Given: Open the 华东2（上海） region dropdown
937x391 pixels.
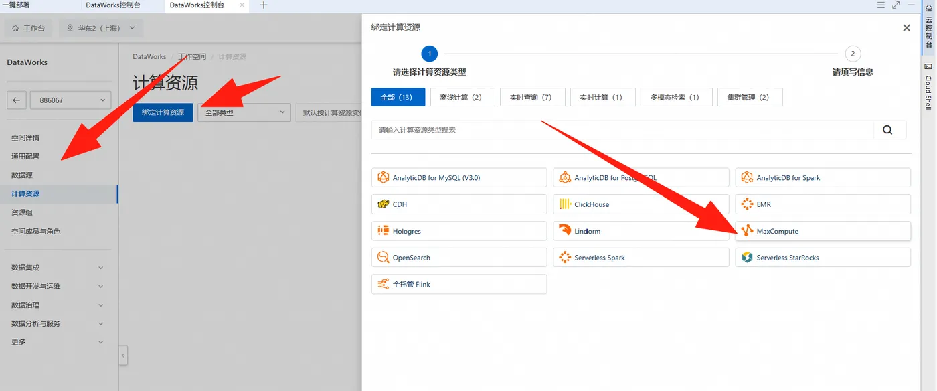Looking at the screenshot, I should click(x=100, y=29).
